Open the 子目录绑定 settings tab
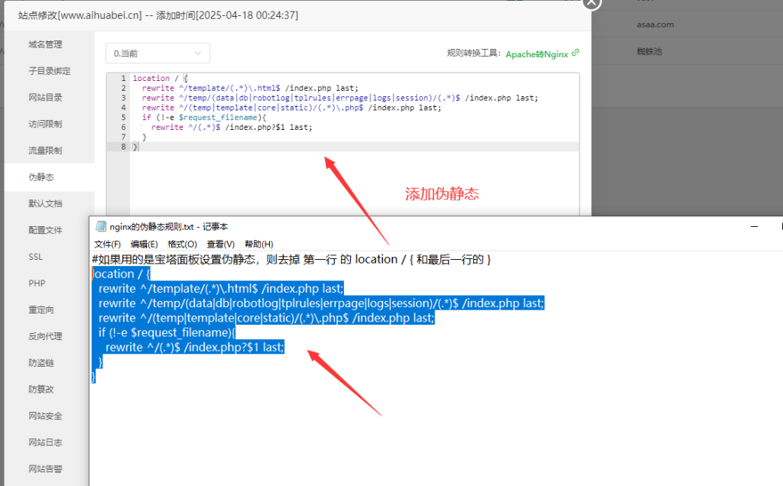Image resolution: width=783 pixels, height=486 pixels. tap(50, 71)
